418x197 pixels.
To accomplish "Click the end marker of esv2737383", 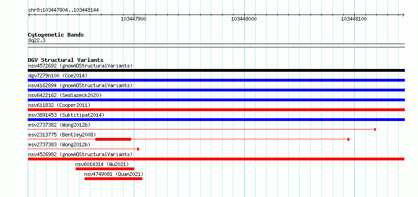I will 138,149.
